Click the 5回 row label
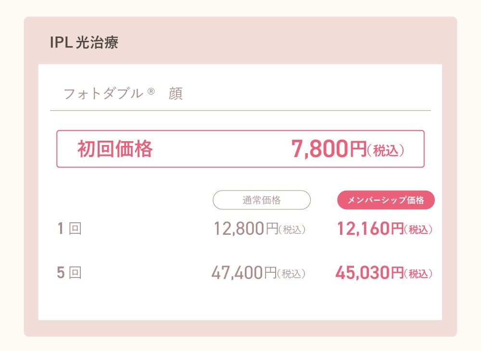This screenshot has height=351, width=481. pos(69,273)
